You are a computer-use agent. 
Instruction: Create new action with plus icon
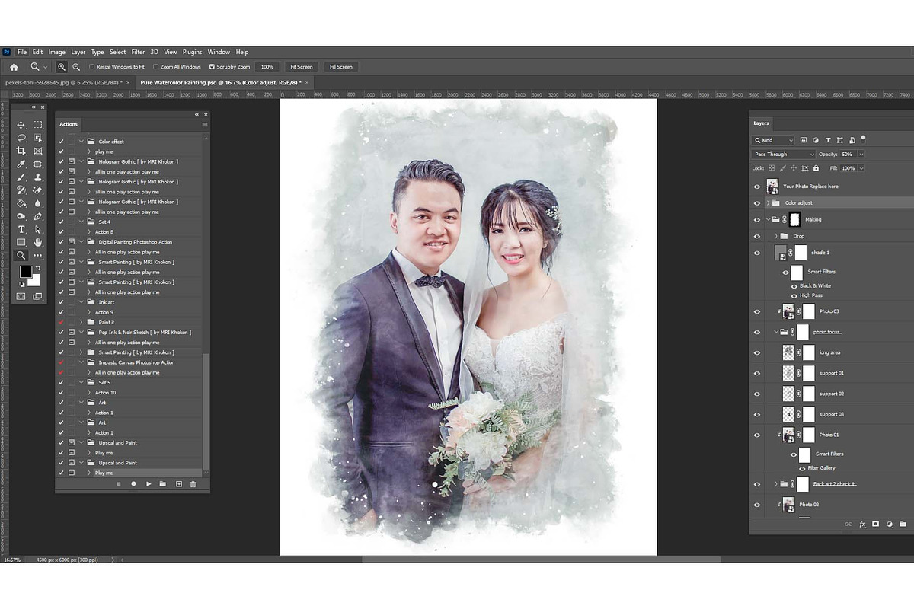pos(179,483)
